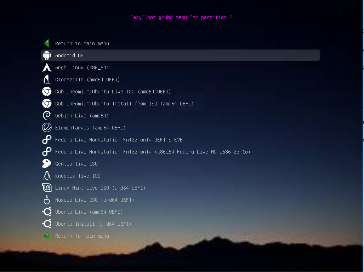
Task: Open the Ubuntu Install (amd64 UEFI) entry
Action: tap(93, 224)
